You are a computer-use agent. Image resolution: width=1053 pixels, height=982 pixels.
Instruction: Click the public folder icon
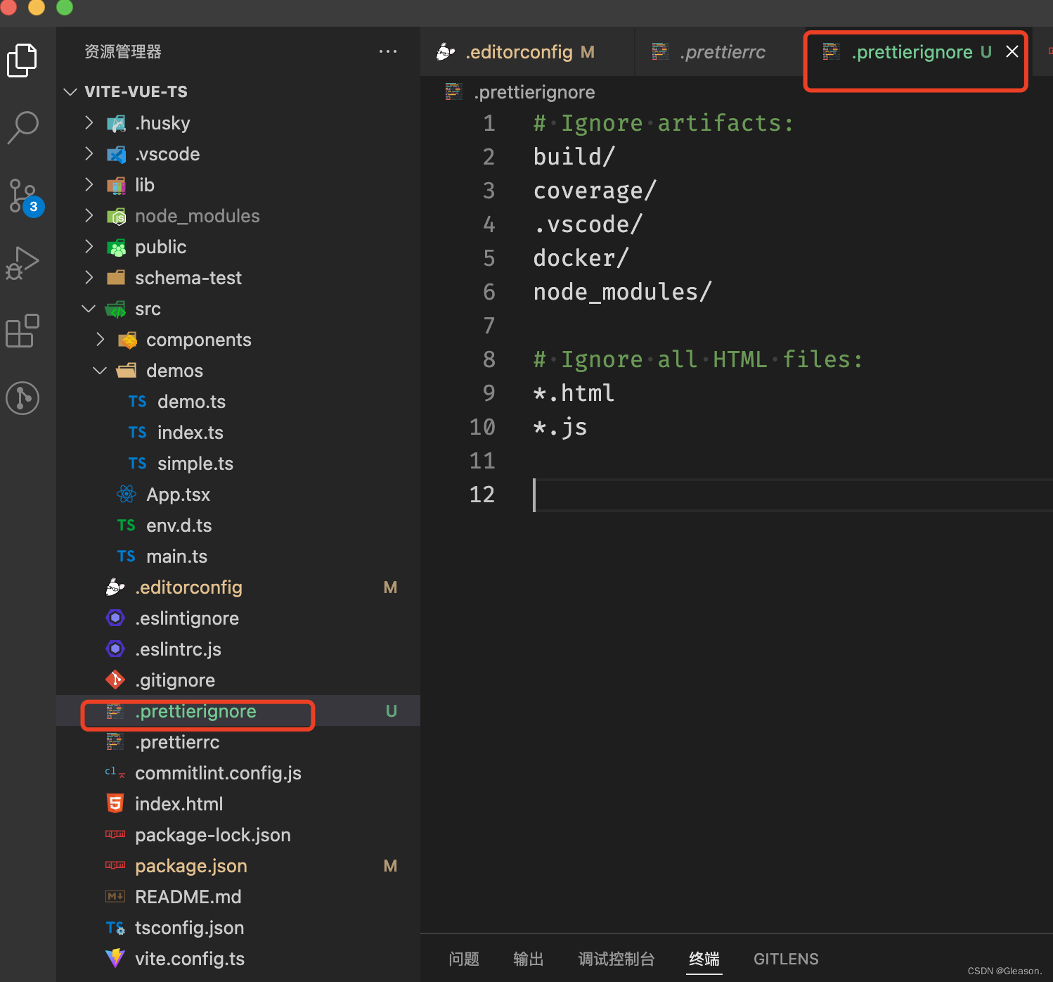pos(116,247)
